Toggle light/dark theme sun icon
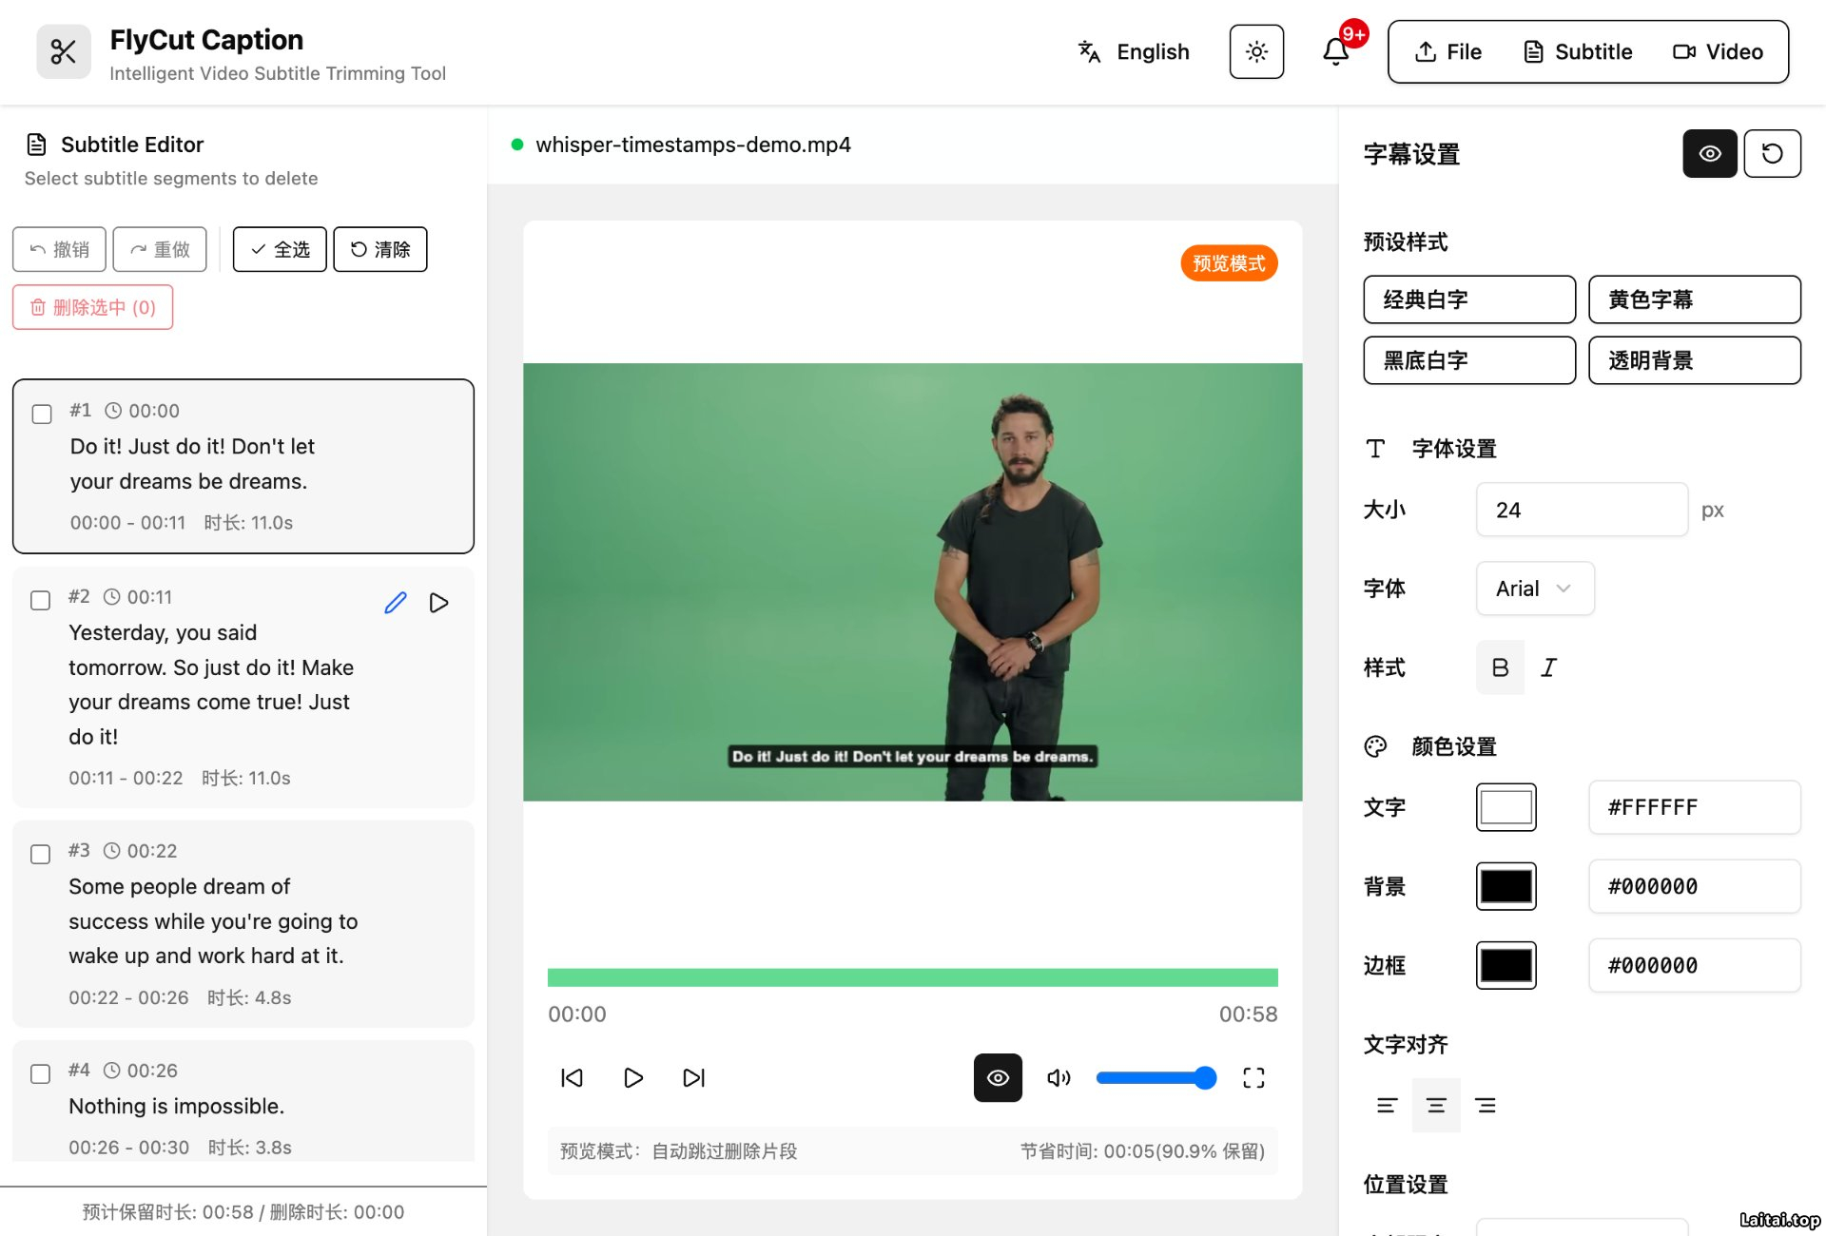 (x=1256, y=51)
